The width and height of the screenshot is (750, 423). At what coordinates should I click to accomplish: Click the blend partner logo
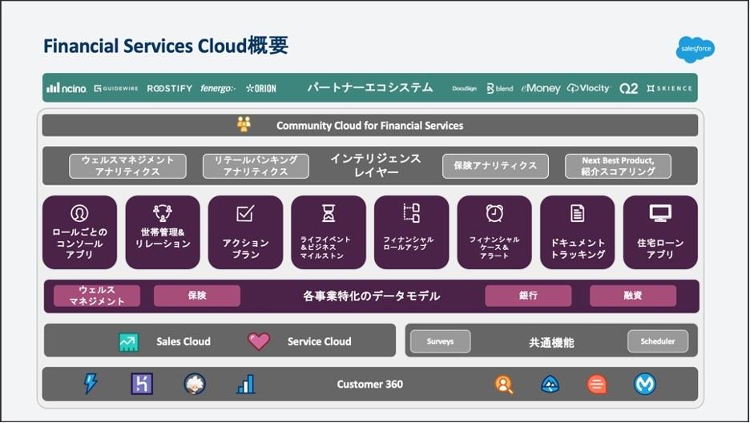coord(499,88)
